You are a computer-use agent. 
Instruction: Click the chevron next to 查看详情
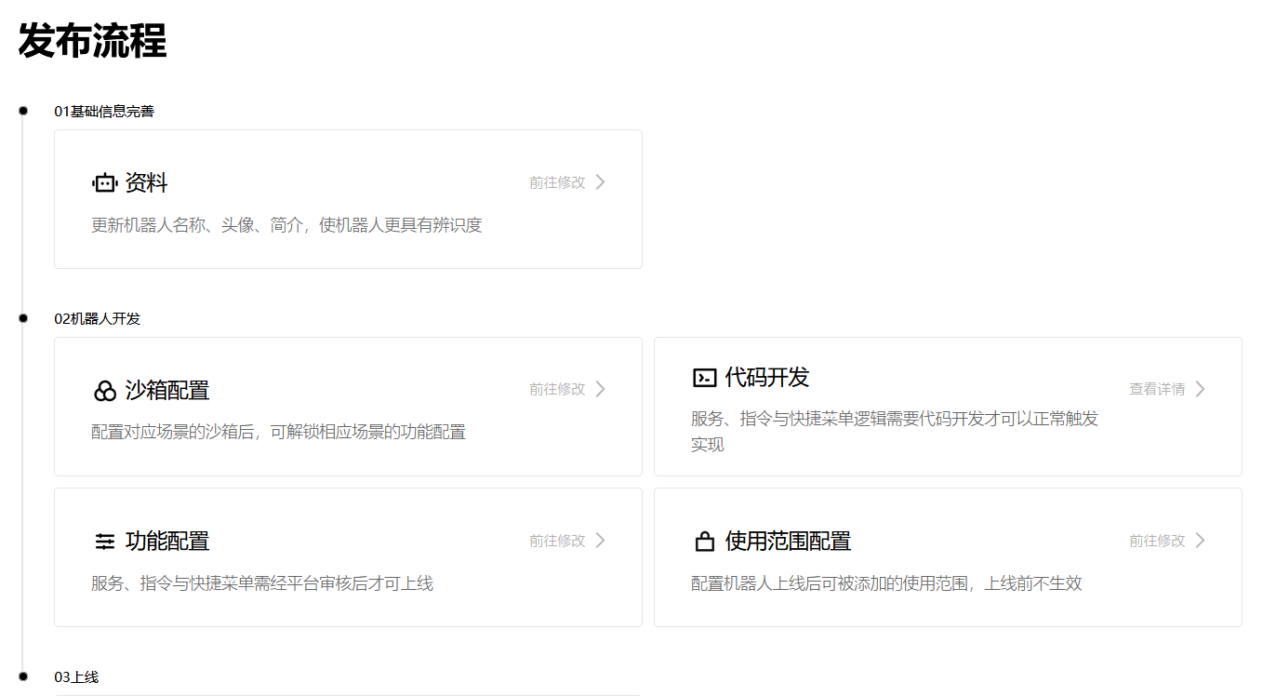1200,389
